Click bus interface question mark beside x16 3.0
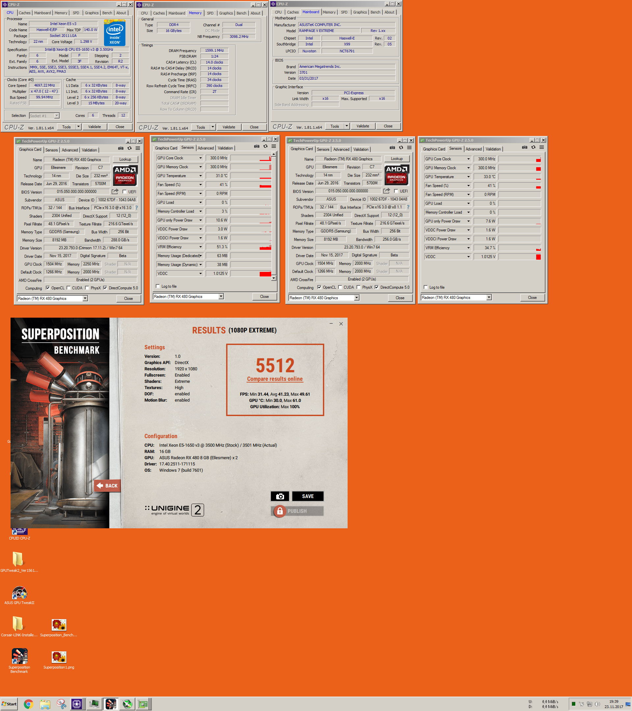The image size is (632, 711). [137, 208]
